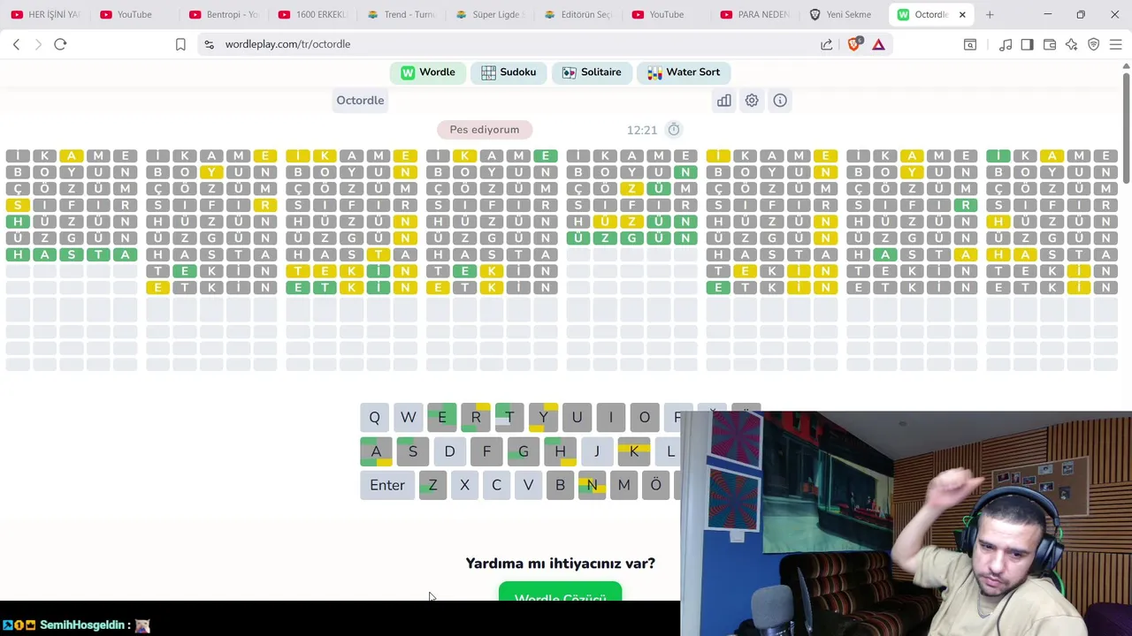Screen dimensions: 1132x636
Task: Toggle the browser sidebar panel icon
Action: [1027, 44]
